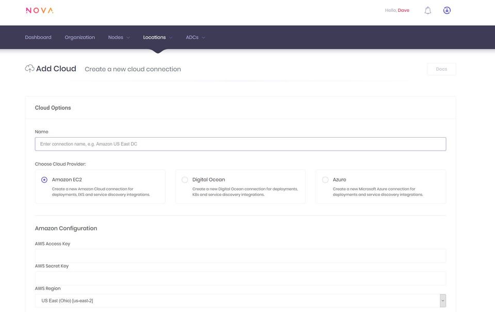Screen dimensions: 495x312
Task: Click 'Create a new cloud connection' subtitle
Action: [133, 69]
